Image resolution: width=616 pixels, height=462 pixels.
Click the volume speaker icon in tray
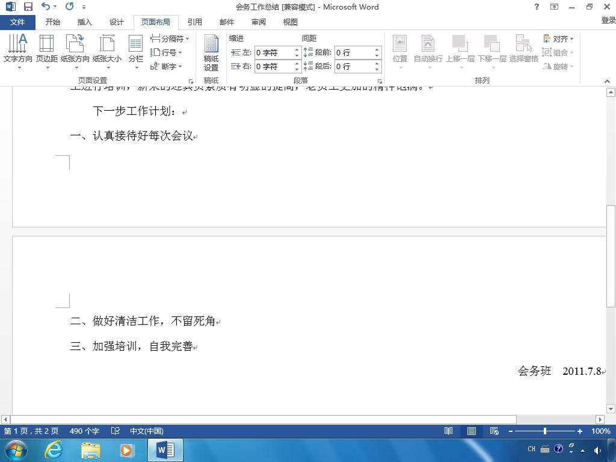point(597,450)
